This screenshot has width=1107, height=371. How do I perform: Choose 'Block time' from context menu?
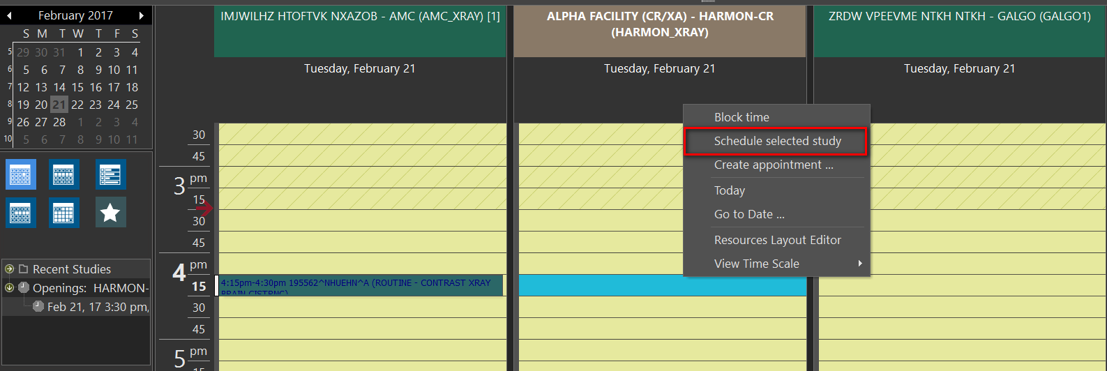741,117
